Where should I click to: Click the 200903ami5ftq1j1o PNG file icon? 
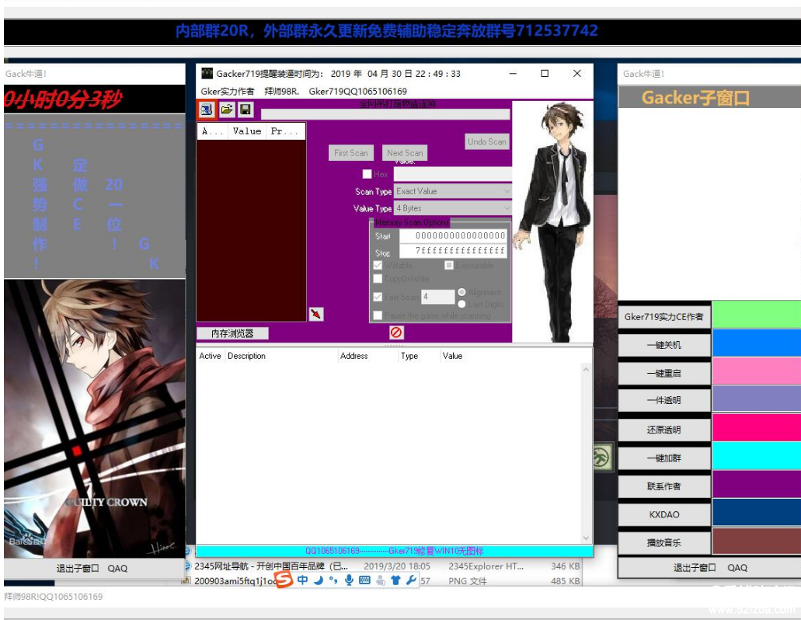187,580
